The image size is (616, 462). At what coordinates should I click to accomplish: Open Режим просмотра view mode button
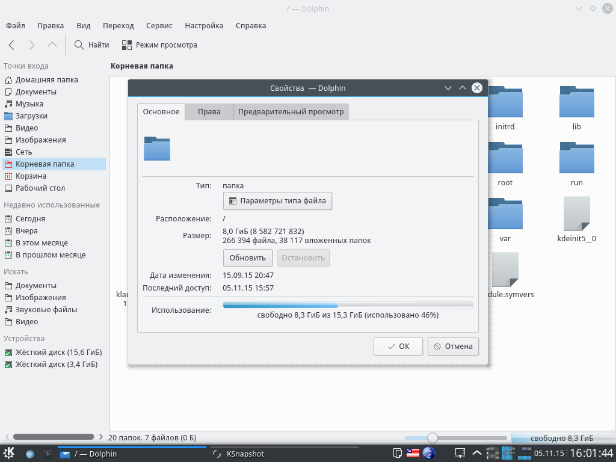pos(159,45)
